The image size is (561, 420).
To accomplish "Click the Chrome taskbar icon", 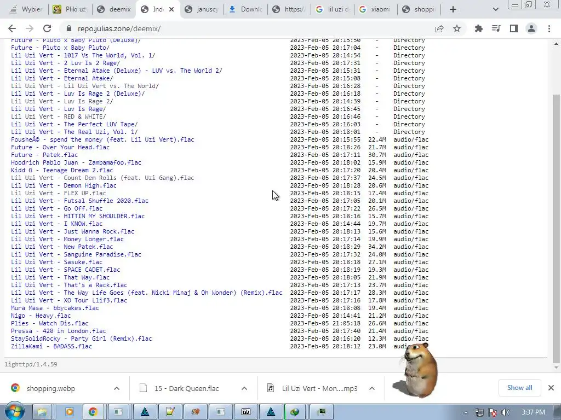I will pos(93,412).
